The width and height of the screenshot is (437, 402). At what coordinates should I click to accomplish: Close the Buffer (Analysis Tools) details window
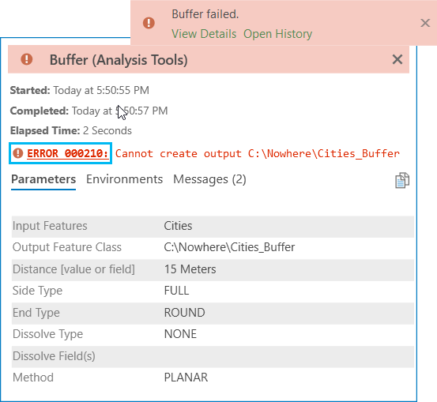(397, 59)
